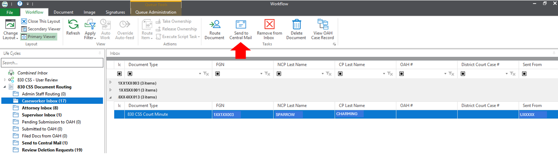Click Close This Layout

(x=40, y=21)
